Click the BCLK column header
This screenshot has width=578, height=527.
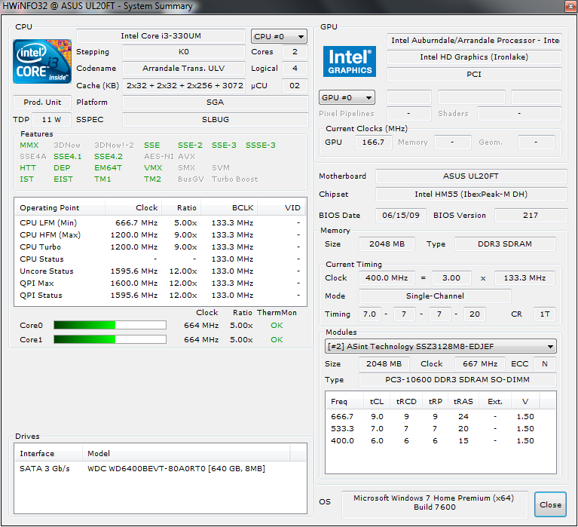click(x=229, y=207)
